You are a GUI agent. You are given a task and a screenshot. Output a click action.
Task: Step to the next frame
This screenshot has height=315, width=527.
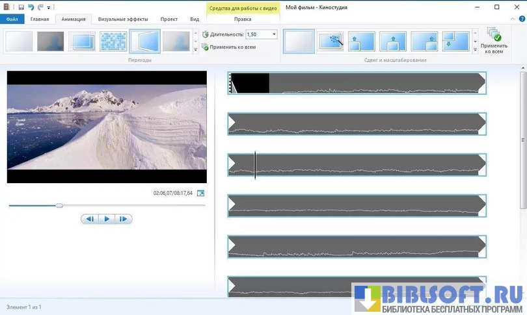tap(123, 220)
